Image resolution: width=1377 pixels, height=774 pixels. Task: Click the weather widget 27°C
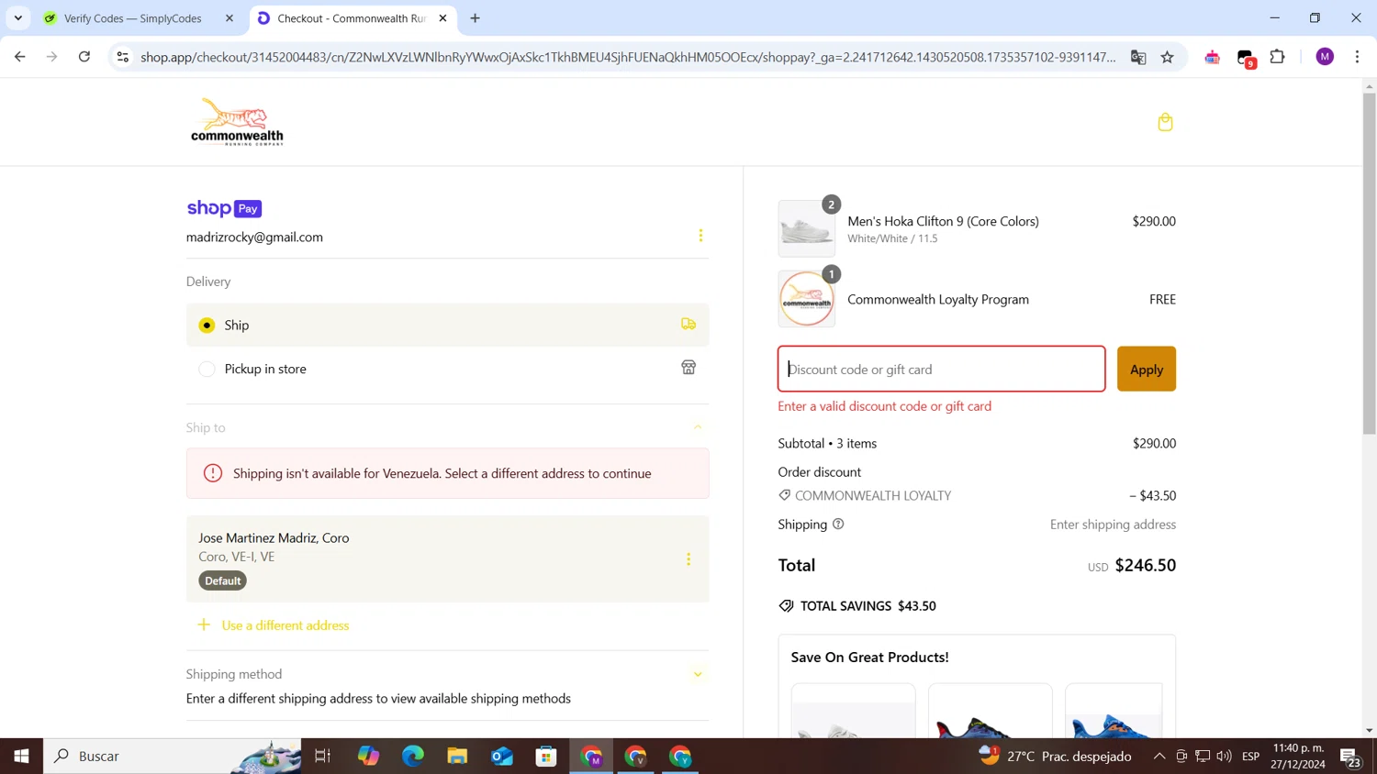pyautogui.click(x=1056, y=756)
